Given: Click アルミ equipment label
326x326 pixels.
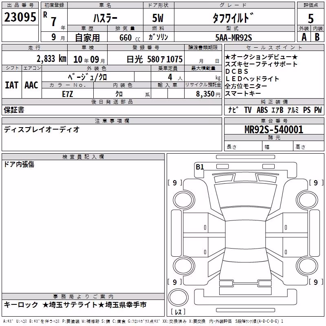Looking at the screenshot, I should (293, 110).
